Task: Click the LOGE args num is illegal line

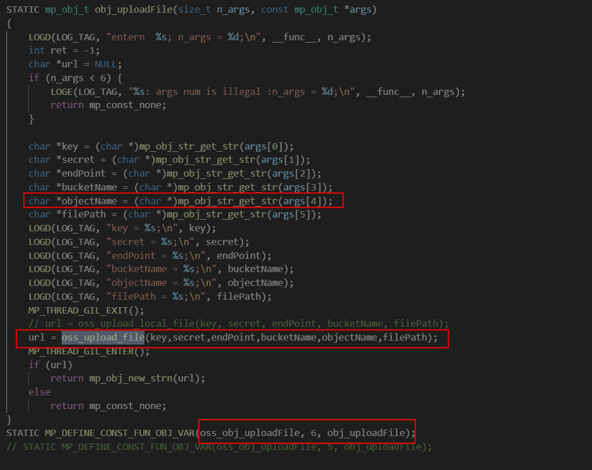Action: 258,91
